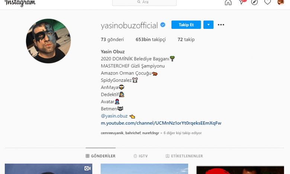The image size is (290, 174).
Task: Click the Instagram logo
Action: click(20, 3)
